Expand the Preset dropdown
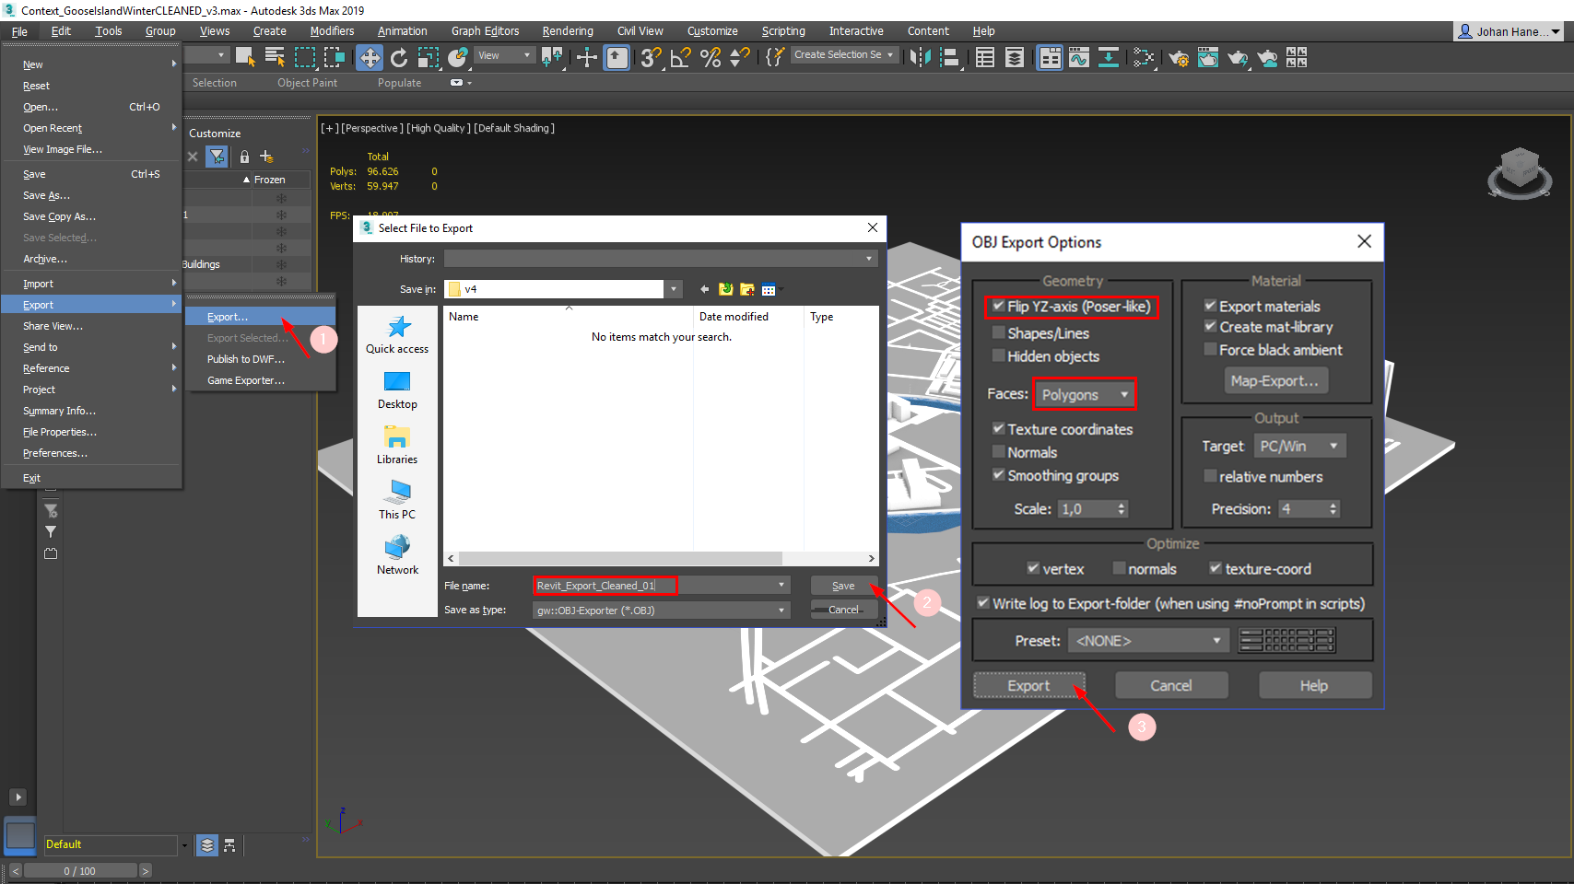Screen dimensions: 1574x884 1149,641
